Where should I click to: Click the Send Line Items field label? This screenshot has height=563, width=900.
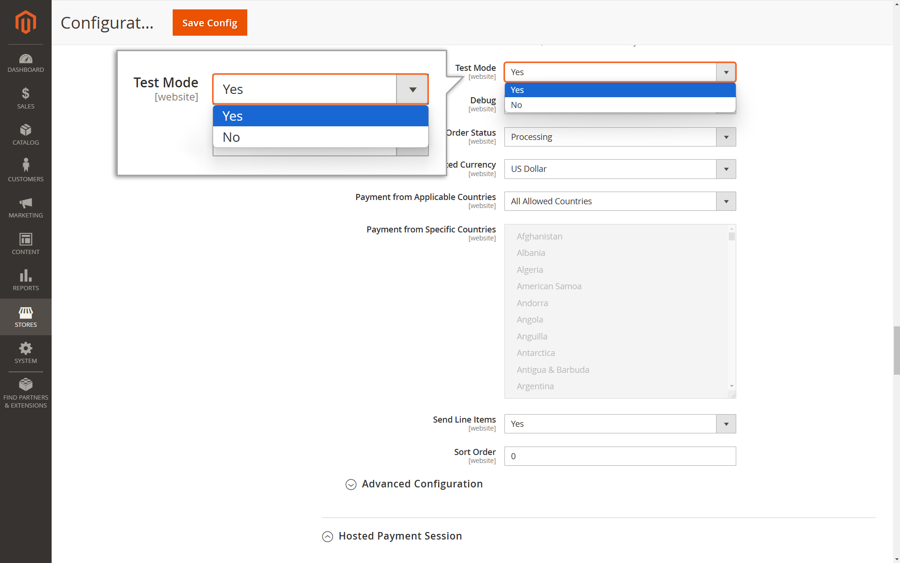point(464,420)
